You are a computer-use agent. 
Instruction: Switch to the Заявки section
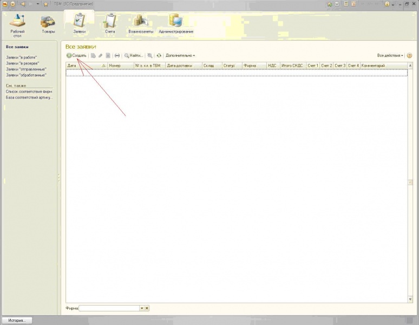(x=80, y=24)
